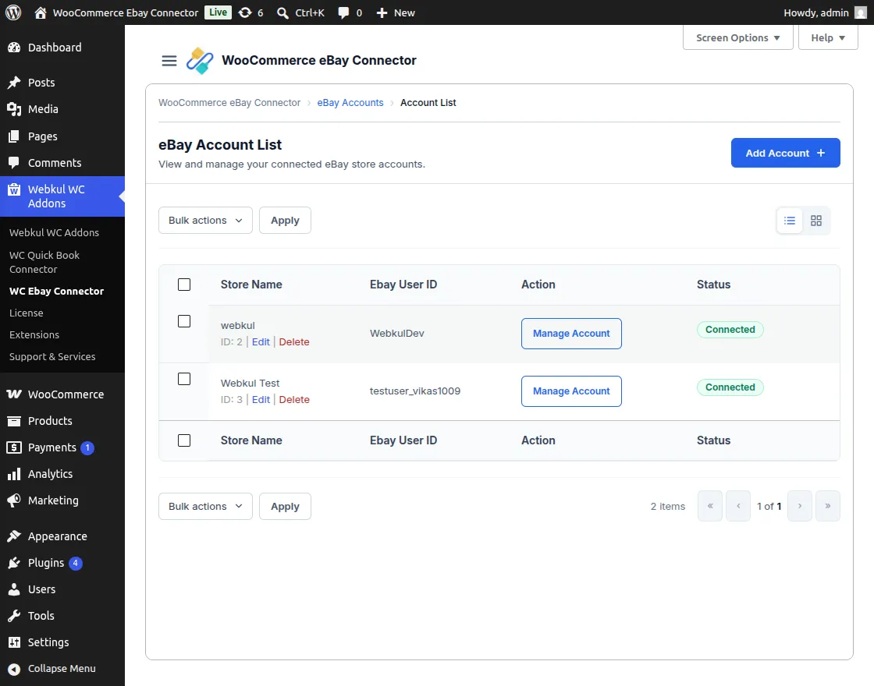This screenshot has width=874, height=686.
Task: Click the Appearance paintbrush icon
Action: click(14, 536)
